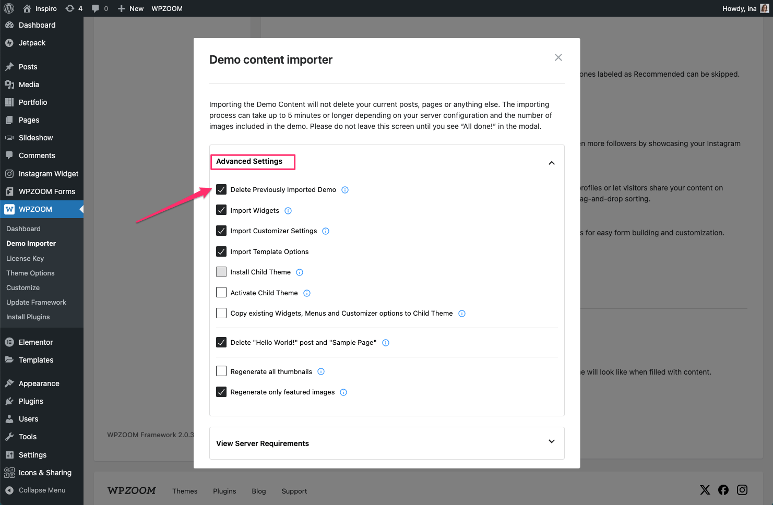
Task: Click info icon next to Import Widgets
Action: point(288,211)
